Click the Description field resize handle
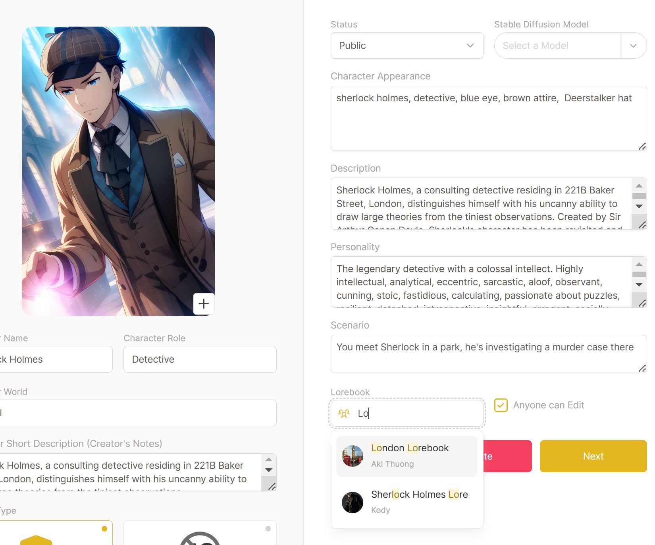The width and height of the screenshot is (655, 545). [x=642, y=224]
